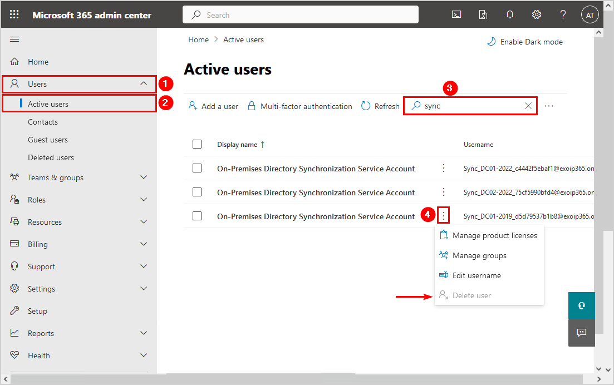Click the top search input field
Screen dimensions: 614x385
(301, 15)
